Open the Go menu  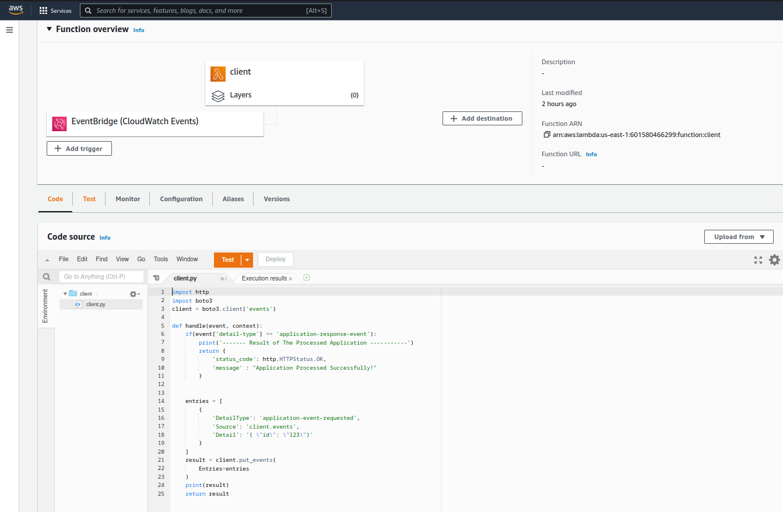tap(141, 259)
